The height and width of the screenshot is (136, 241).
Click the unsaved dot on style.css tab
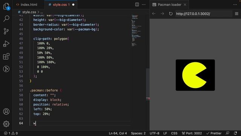coord(73,5)
